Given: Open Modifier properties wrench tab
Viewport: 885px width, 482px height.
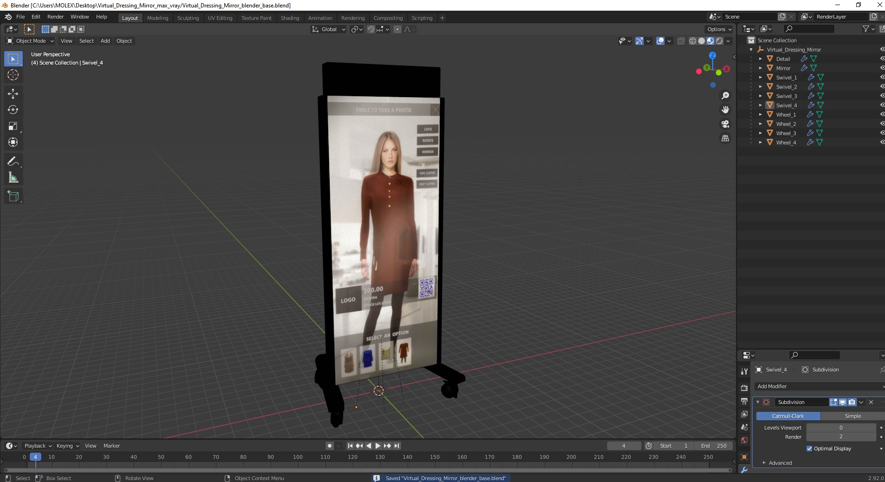Looking at the screenshot, I should click(x=744, y=470).
